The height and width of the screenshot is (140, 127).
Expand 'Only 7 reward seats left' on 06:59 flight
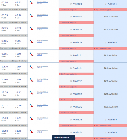(69, 23)
